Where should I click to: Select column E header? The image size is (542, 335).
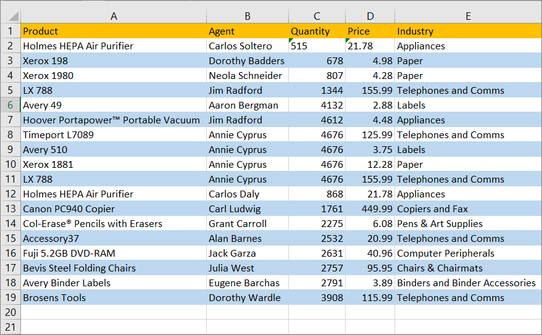tap(468, 16)
